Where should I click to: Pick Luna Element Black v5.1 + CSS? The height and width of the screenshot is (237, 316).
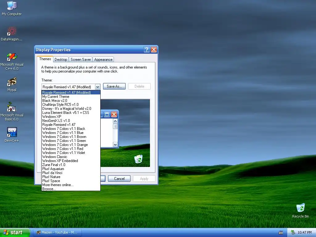pos(71,113)
